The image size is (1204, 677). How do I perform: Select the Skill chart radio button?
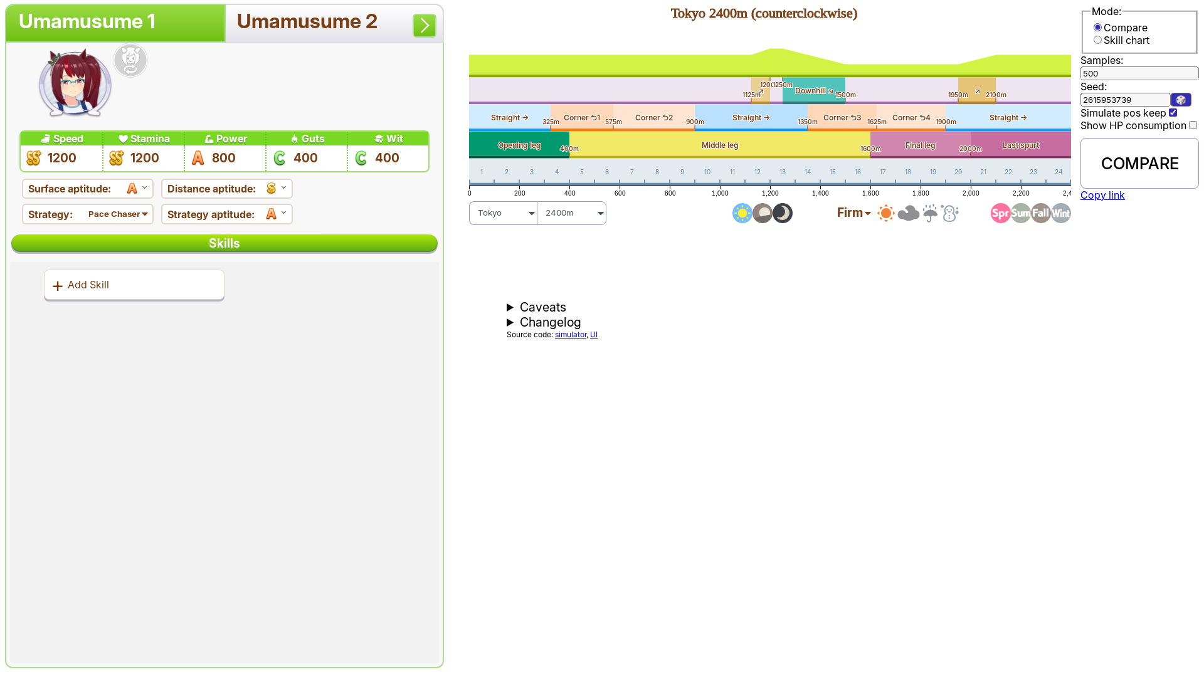click(1097, 40)
